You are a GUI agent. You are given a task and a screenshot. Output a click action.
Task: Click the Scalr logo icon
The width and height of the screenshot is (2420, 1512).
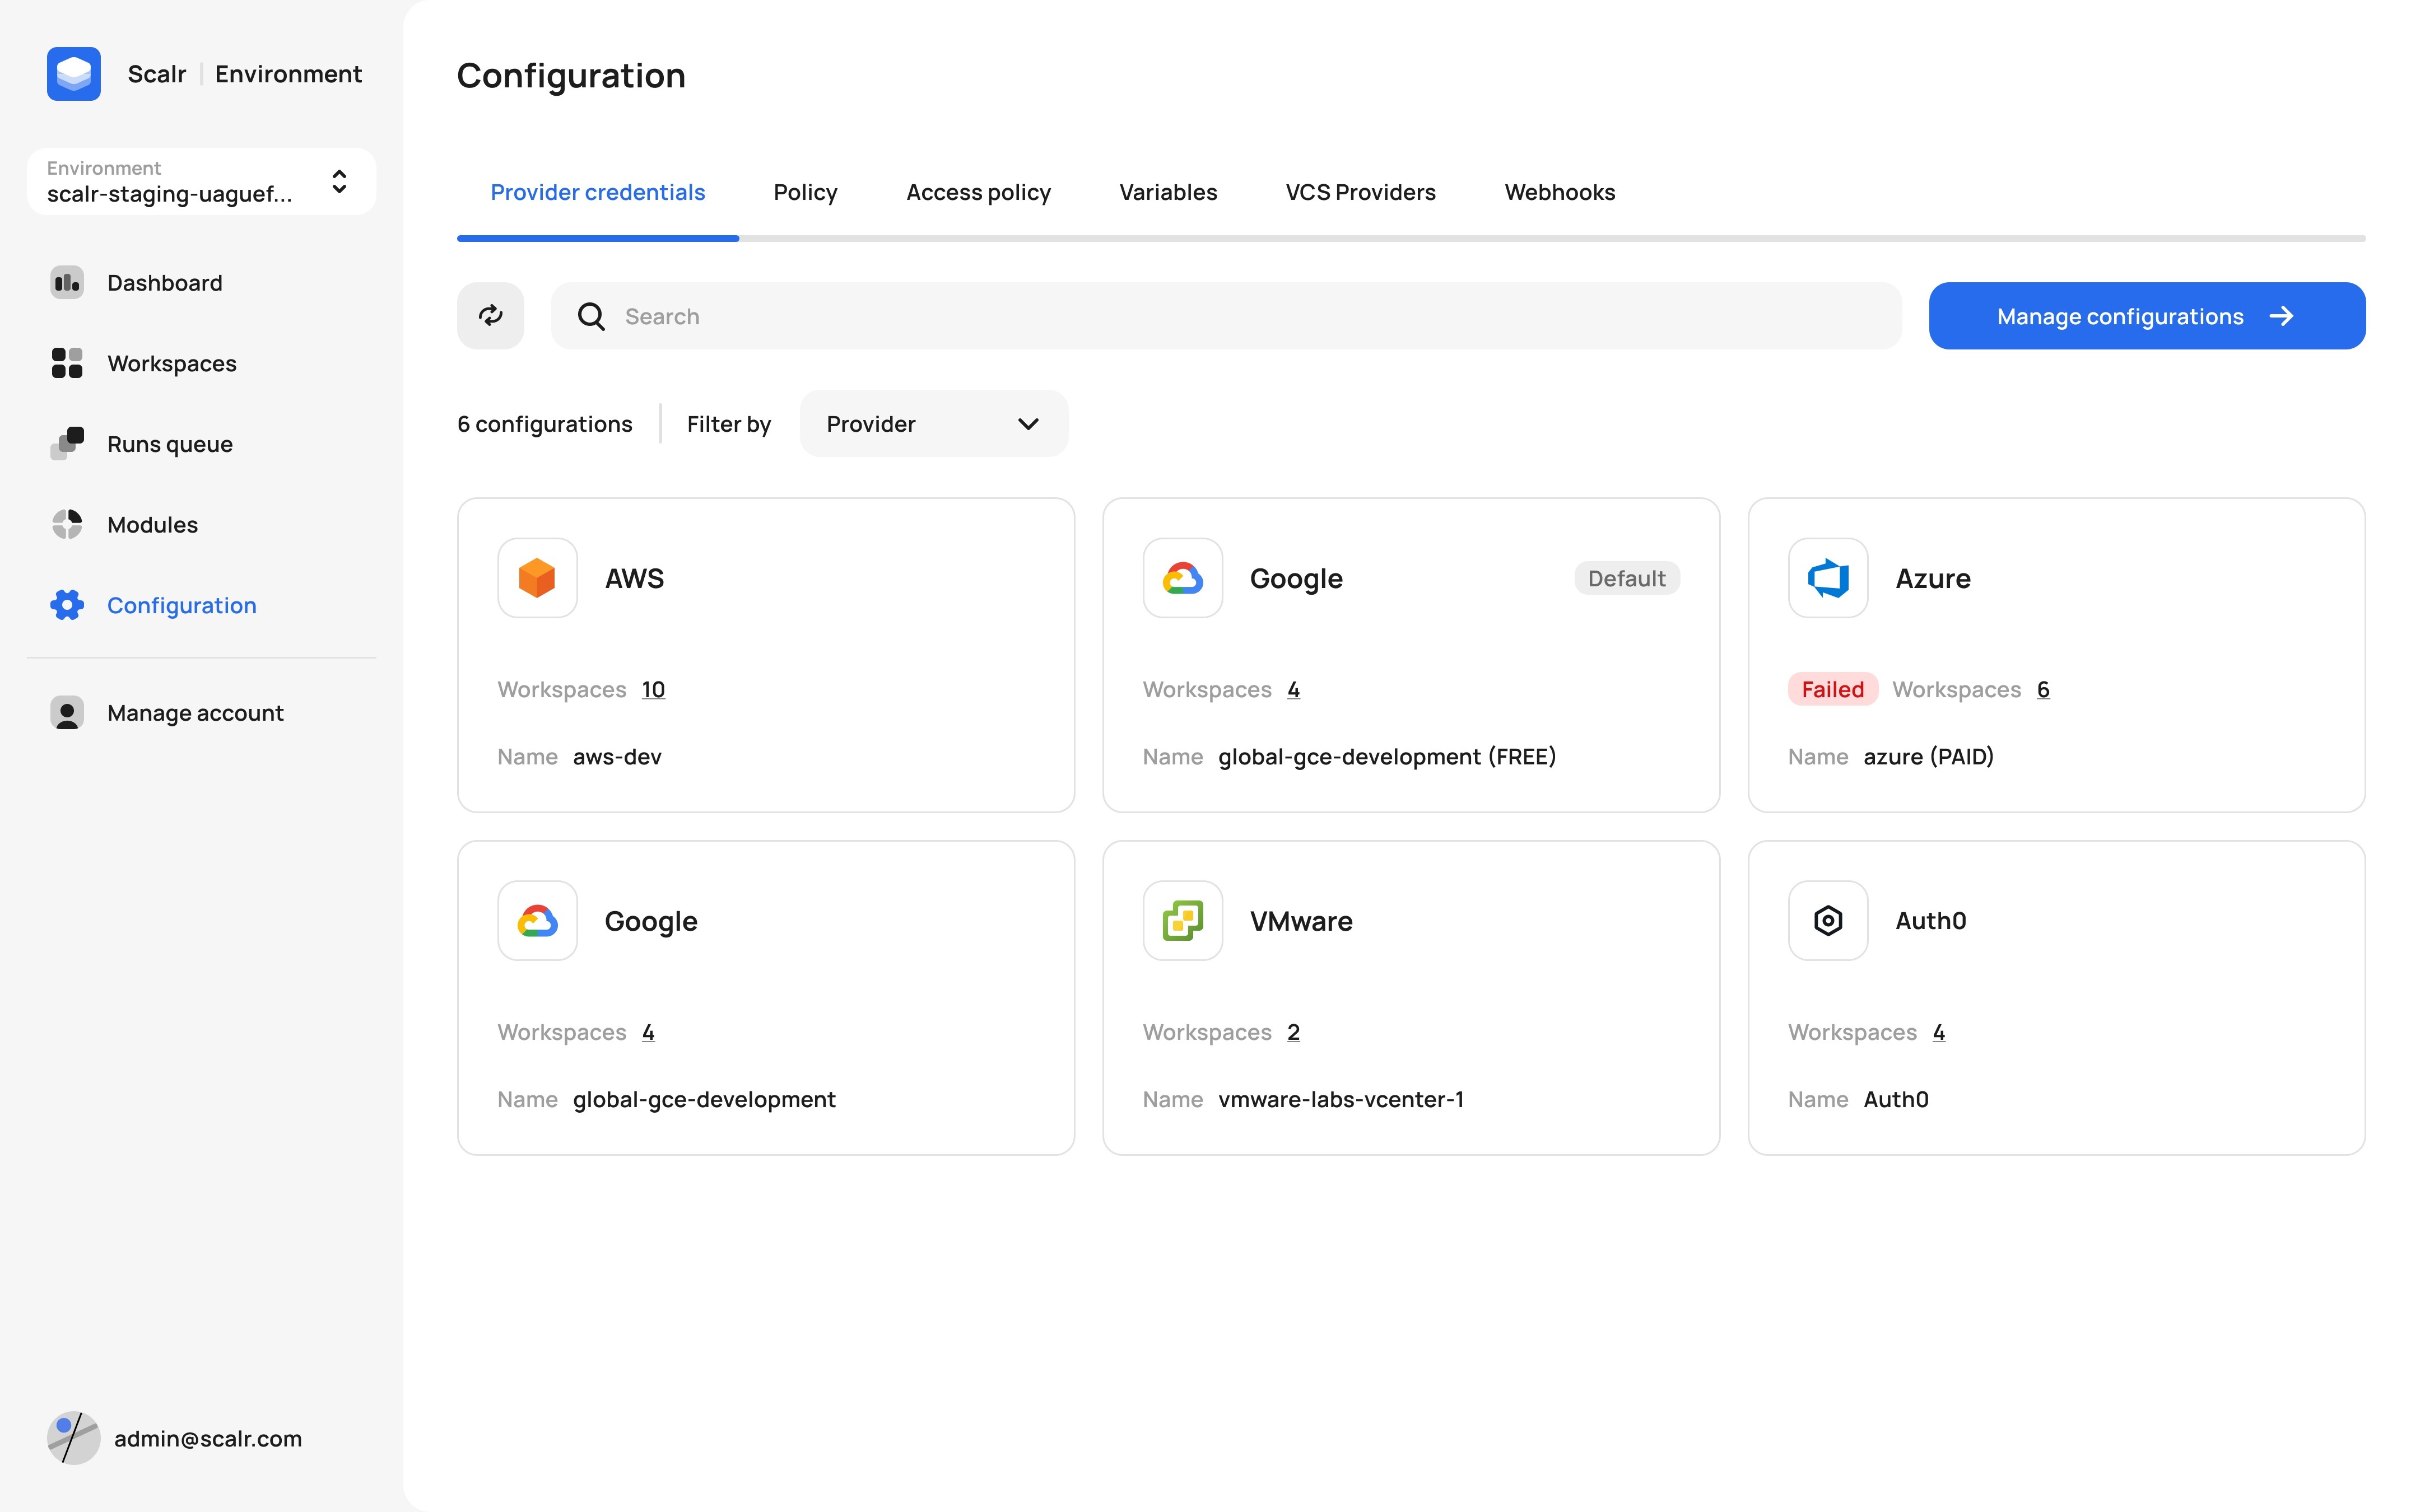[74, 74]
